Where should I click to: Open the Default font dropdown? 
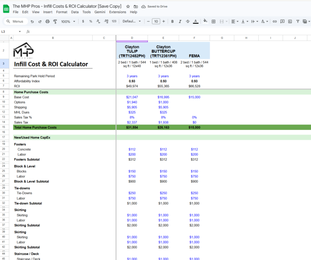131,21
